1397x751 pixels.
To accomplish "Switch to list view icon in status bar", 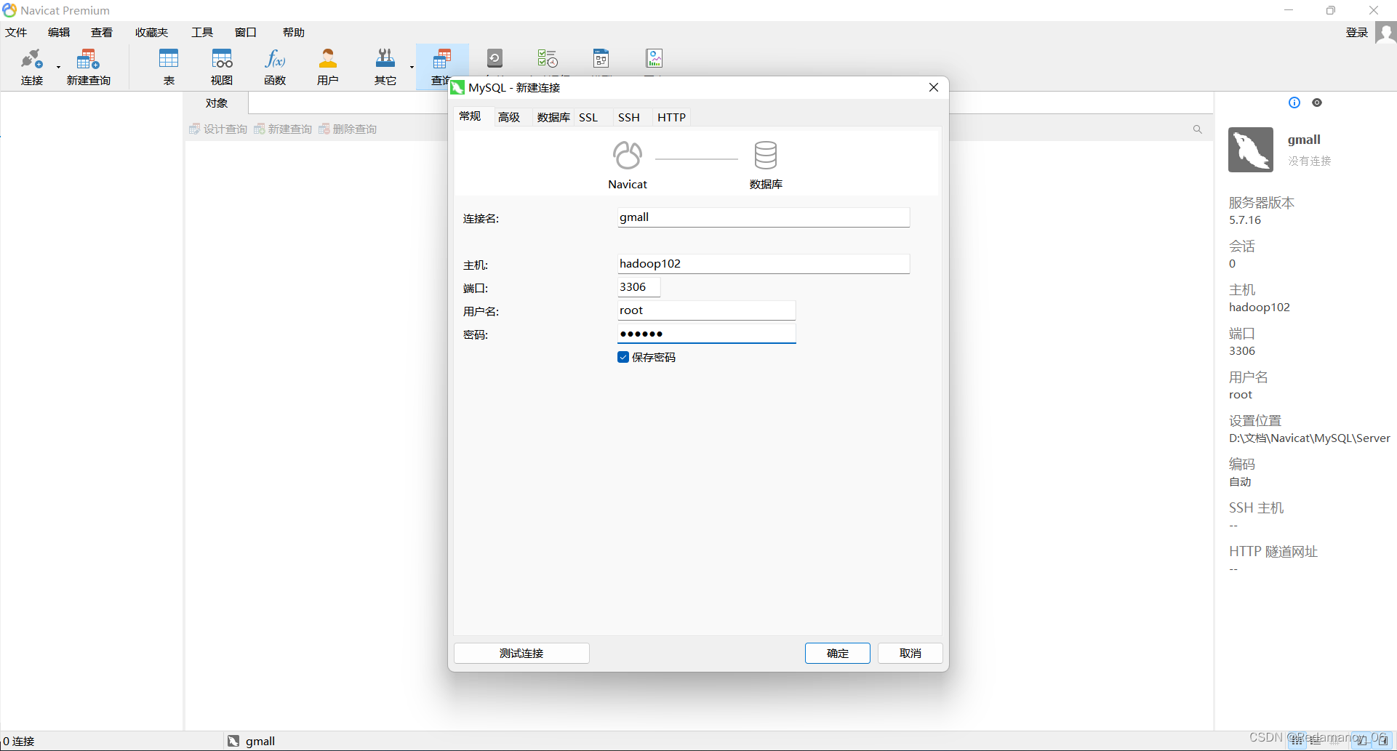I will (1316, 741).
